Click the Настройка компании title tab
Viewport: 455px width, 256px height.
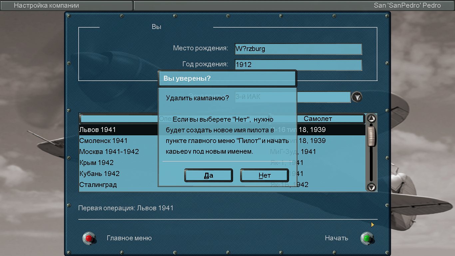67,5
